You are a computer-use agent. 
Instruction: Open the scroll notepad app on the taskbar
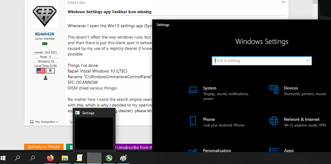79,158
